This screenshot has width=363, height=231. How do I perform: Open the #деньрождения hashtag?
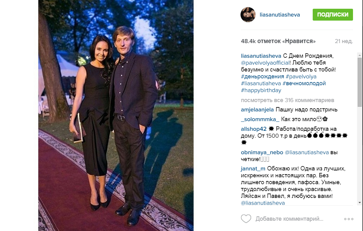262,76
